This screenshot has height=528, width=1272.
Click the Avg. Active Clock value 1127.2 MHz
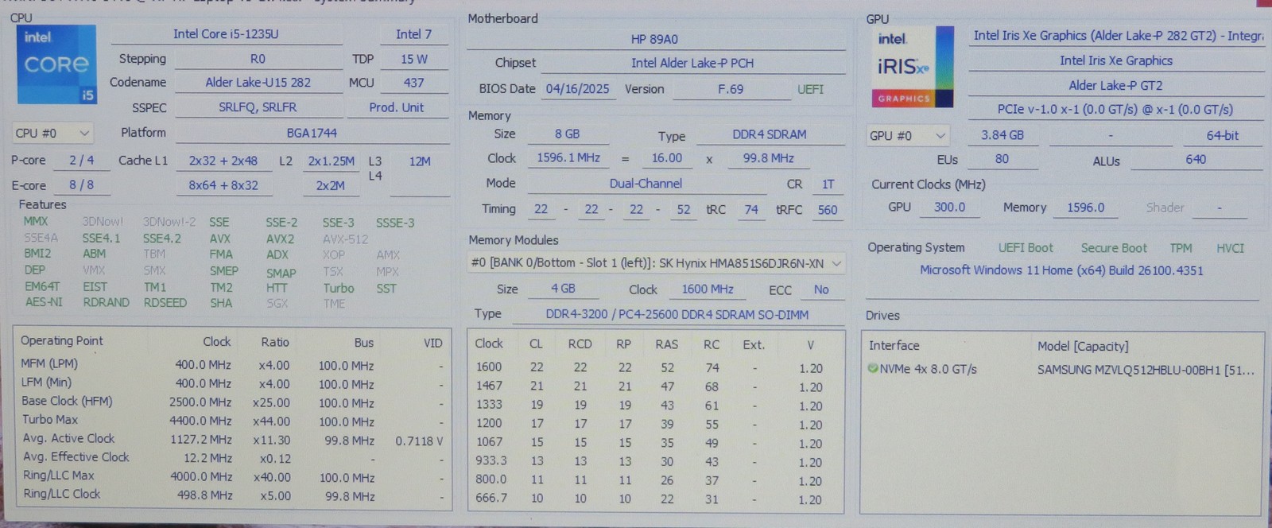[x=201, y=440]
